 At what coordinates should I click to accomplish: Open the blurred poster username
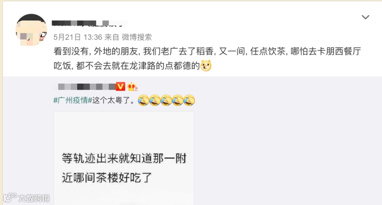(x=89, y=23)
